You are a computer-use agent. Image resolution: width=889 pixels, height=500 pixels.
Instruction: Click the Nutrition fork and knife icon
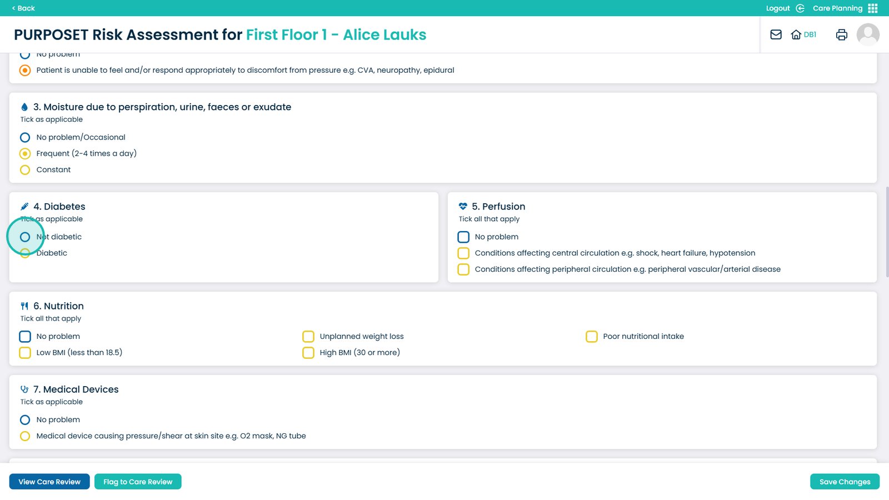click(24, 306)
